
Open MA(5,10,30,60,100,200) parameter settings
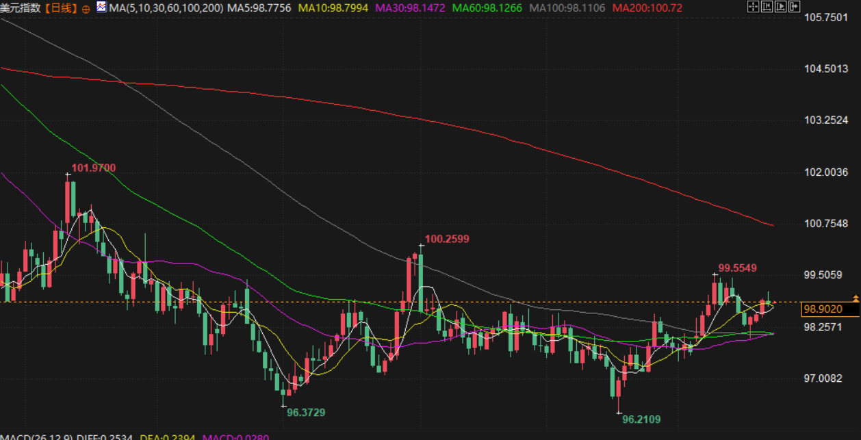click(x=166, y=8)
